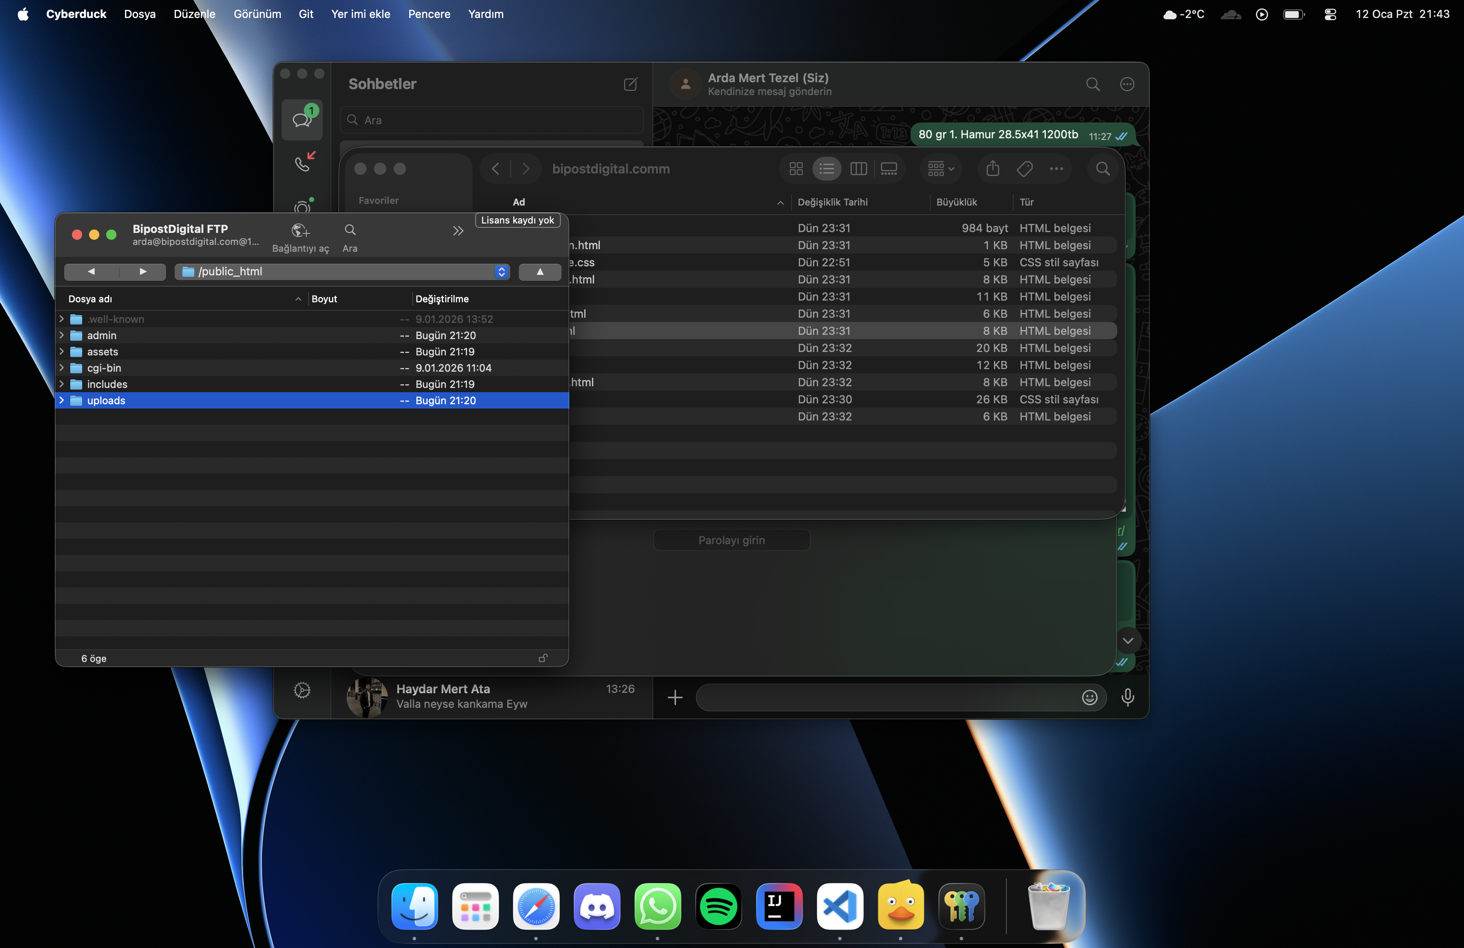This screenshot has height=948, width=1464.
Task: Switch Finder to list view mode
Action: [x=826, y=169]
